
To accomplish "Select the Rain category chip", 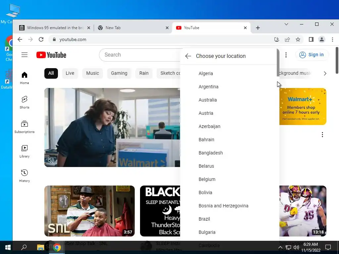I will pyautogui.click(x=144, y=73).
